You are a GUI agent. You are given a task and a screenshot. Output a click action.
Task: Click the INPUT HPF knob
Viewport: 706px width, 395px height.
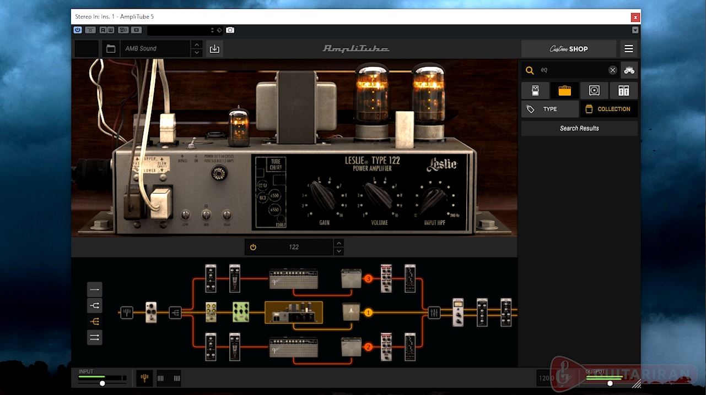point(435,200)
